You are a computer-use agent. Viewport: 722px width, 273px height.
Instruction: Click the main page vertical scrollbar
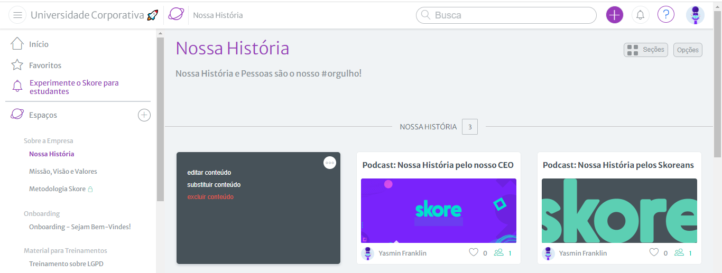pos(717,84)
